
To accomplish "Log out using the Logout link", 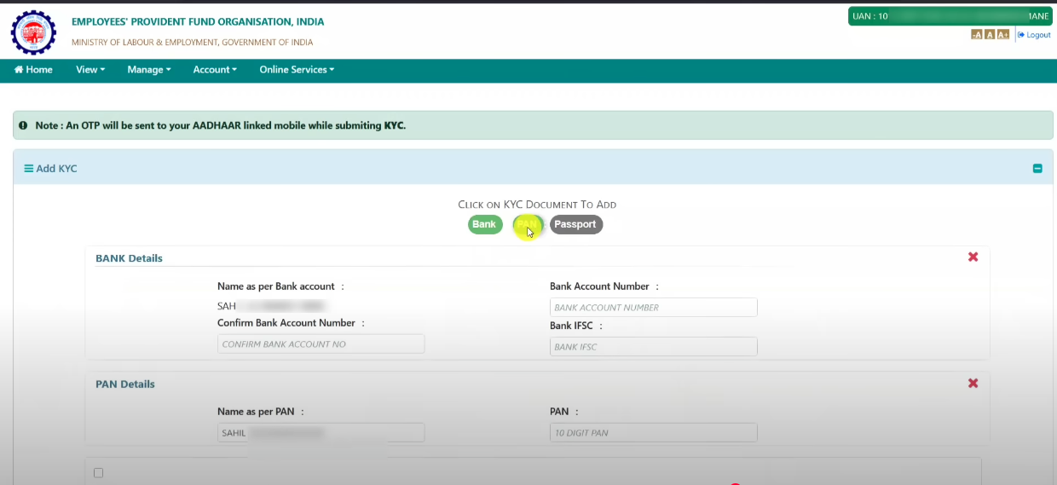I will tap(1034, 35).
